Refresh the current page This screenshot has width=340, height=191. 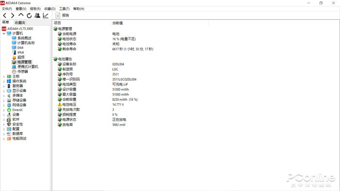point(29,16)
